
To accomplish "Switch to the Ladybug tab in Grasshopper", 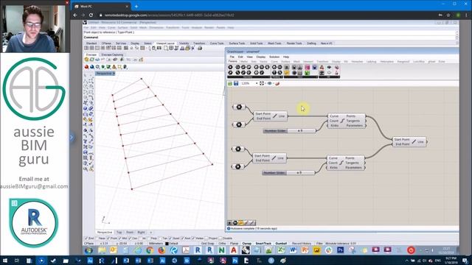I will [372, 62].
